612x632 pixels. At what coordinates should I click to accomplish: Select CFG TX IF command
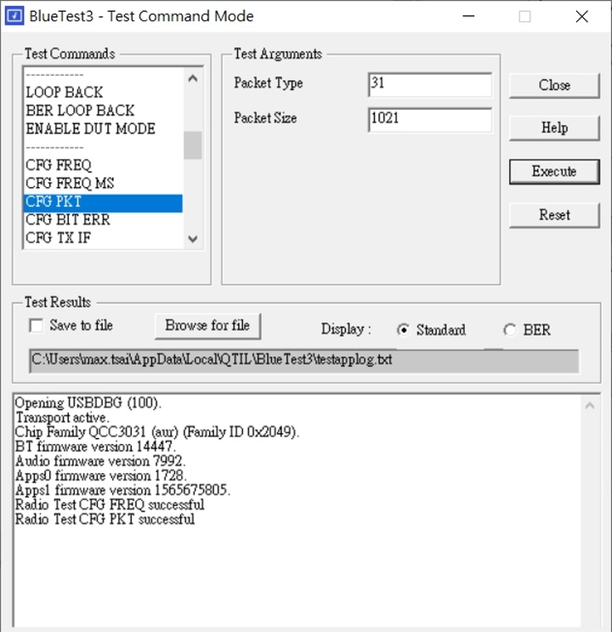click(59, 238)
